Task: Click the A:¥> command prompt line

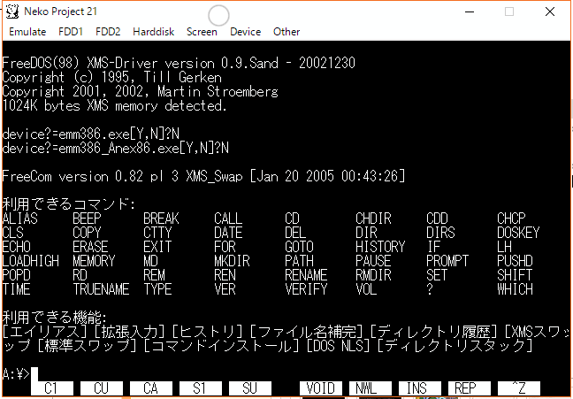Action: 177,373
